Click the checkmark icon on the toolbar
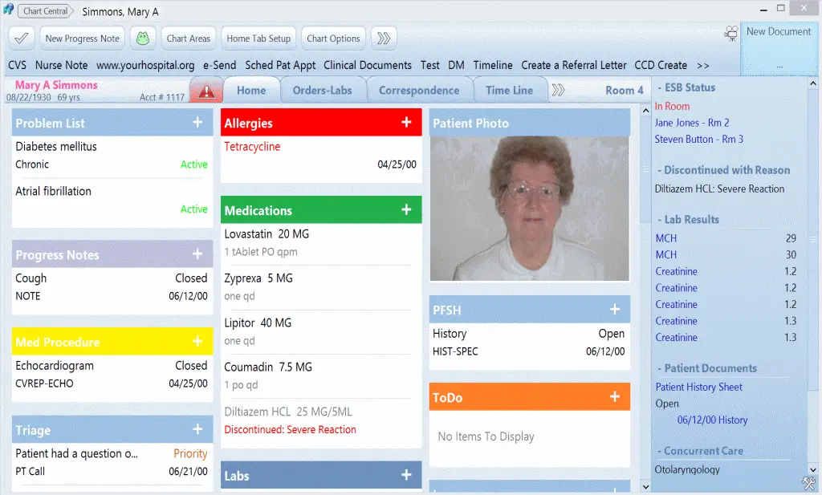Image resolution: width=822 pixels, height=495 pixels. pyautogui.click(x=21, y=38)
